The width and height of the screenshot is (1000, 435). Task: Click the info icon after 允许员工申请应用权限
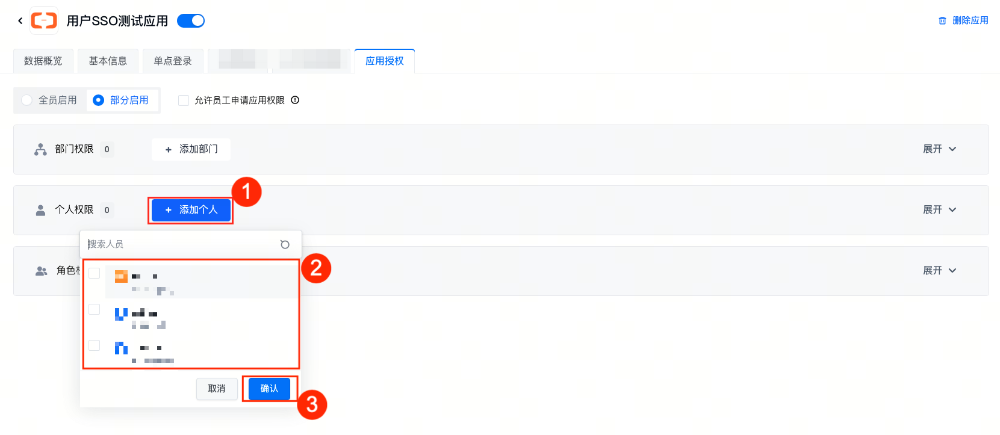click(295, 100)
